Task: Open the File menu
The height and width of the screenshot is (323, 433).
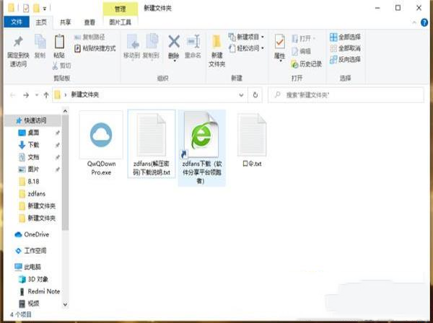Action: pyautogui.click(x=16, y=22)
